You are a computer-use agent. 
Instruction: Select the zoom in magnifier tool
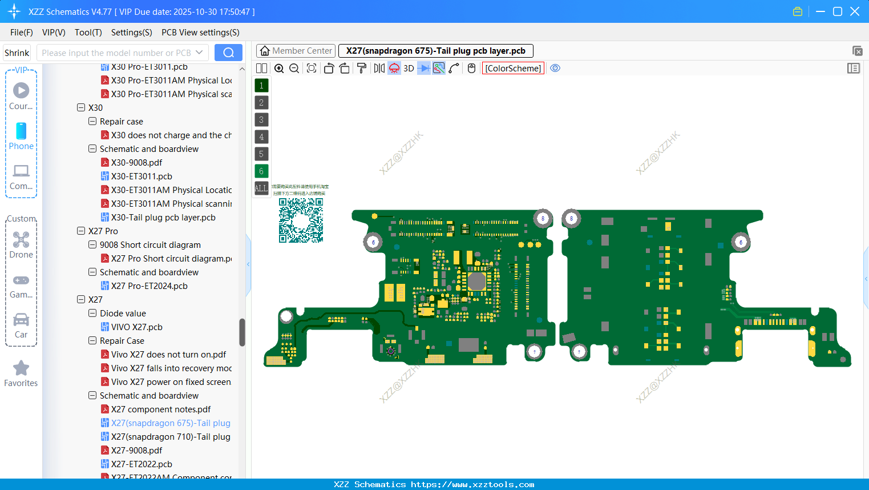pyautogui.click(x=279, y=68)
